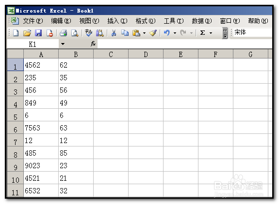Expand the AutoSum functions dropdown arrow

pyautogui.click(x=211, y=33)
